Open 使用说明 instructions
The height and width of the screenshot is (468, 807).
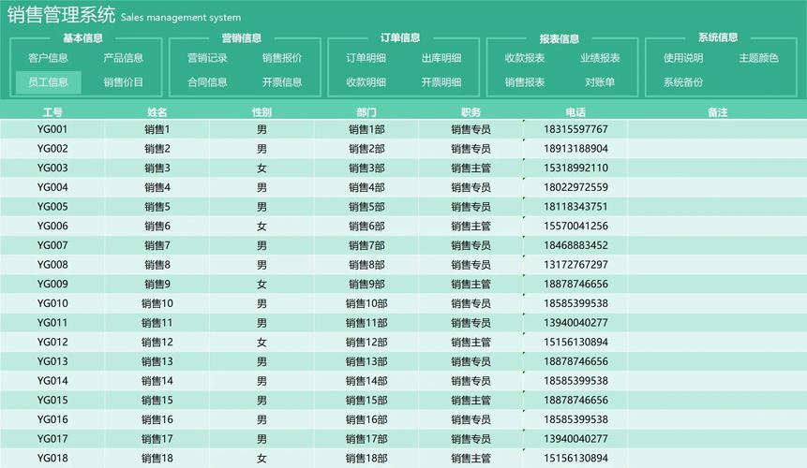click(x=683, y=58)
